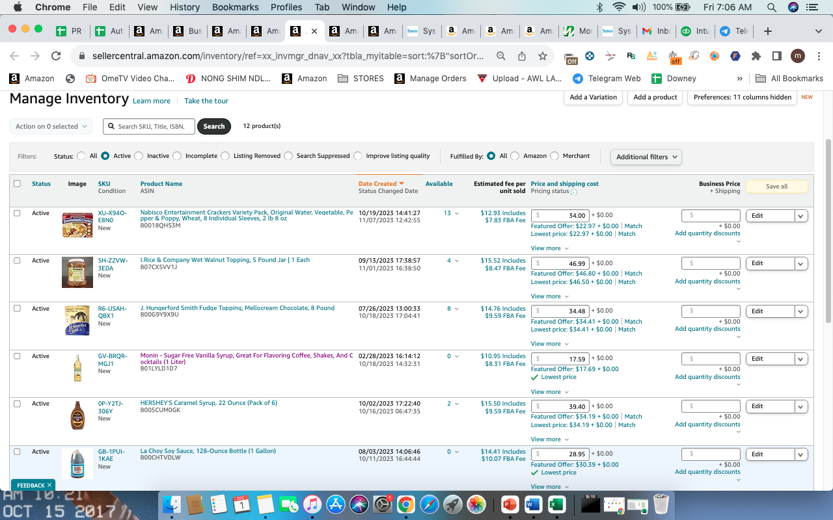The width and height of the screenshot is (833, 520).
Task: Open Edit dropdown arrow for Nabisco crackers row
Action: click(x=801, y=216)
